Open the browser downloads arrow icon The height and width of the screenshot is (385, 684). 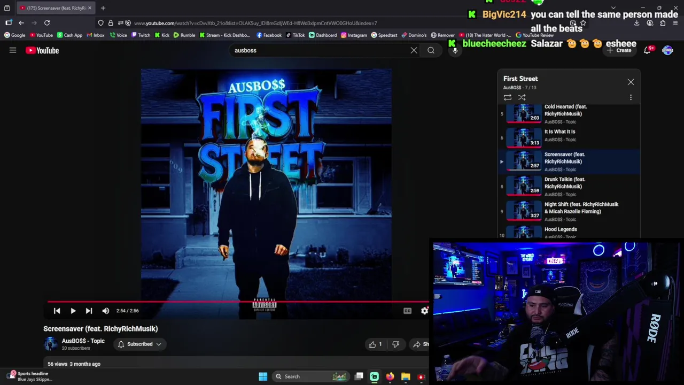click(x=636, y=23)
